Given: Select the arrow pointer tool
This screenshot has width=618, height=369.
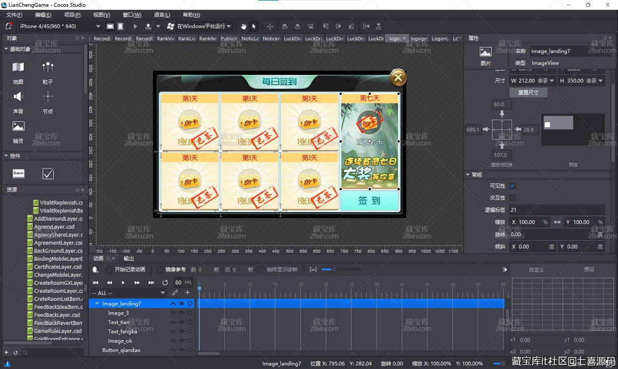Looking at the screenshot, I should pyautogui.click(x=254, y=26).
